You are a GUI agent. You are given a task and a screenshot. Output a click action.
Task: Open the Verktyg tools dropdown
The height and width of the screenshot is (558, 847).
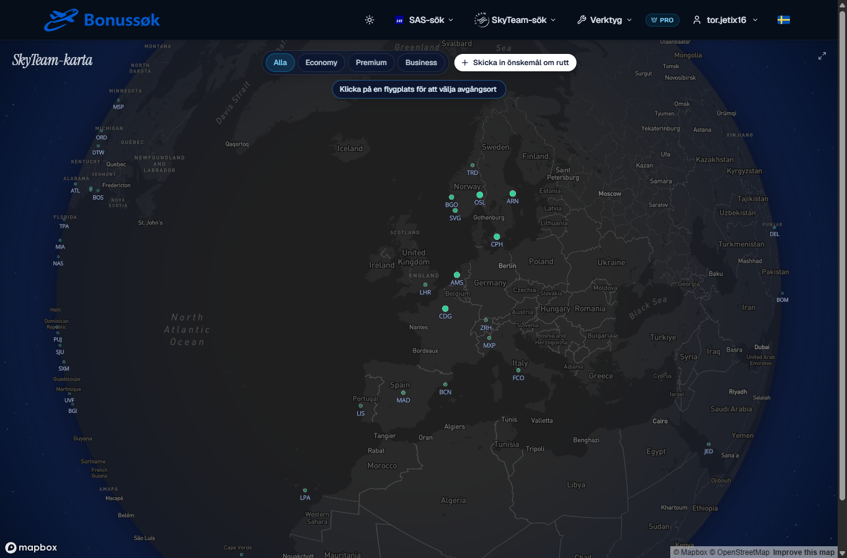tap(605, 20)
